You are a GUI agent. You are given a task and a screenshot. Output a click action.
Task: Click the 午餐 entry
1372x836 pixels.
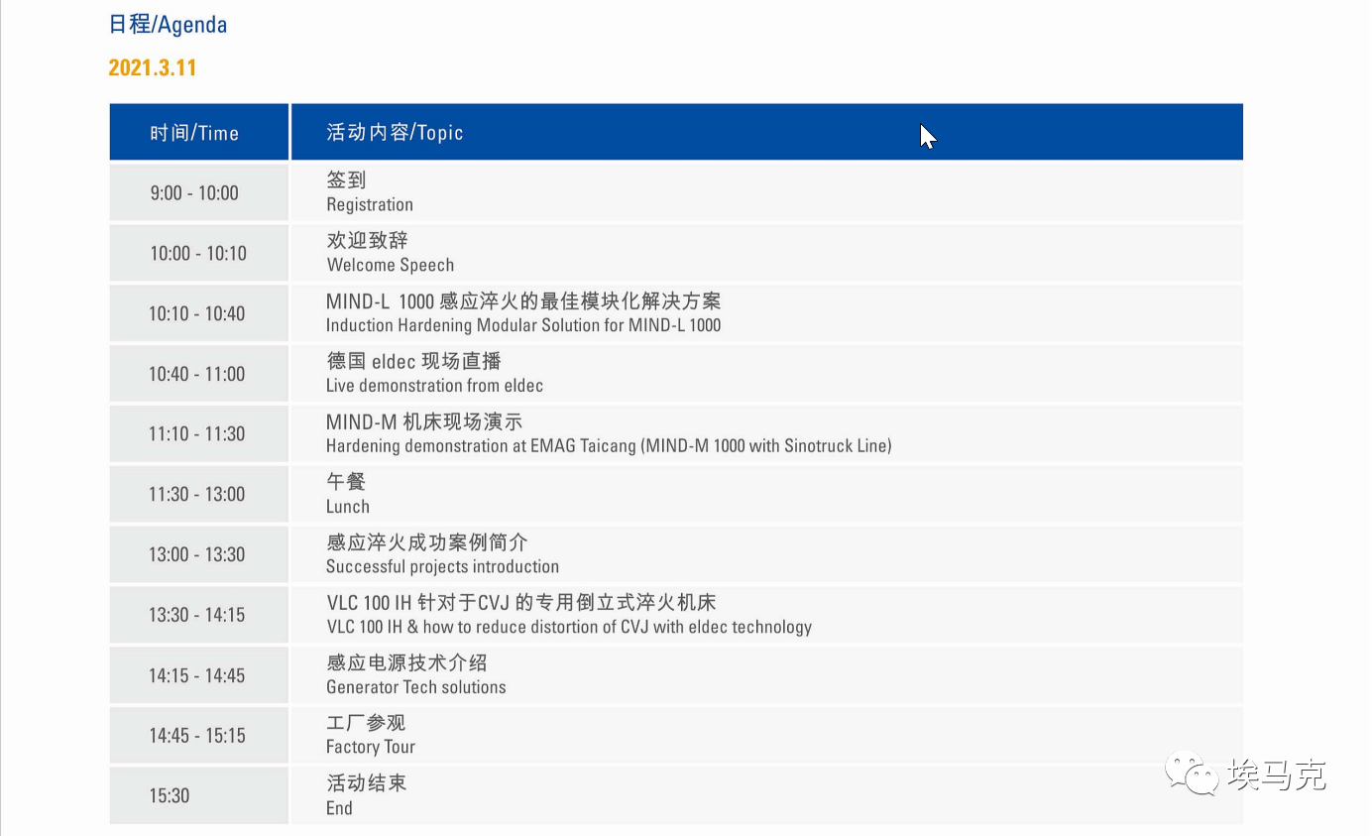[x=346, y=482]
